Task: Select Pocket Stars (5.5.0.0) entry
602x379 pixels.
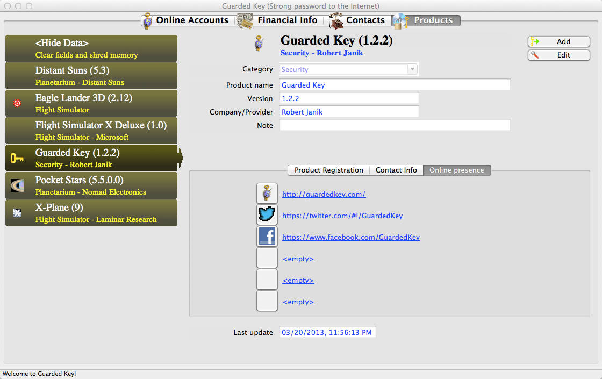Action: click(91, 185)
